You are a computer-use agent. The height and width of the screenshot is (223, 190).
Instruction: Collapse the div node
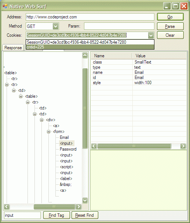tap(41, 120)
